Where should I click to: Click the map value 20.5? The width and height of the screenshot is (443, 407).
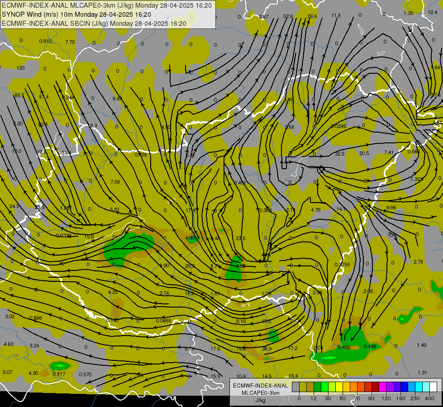coord(364,153)
